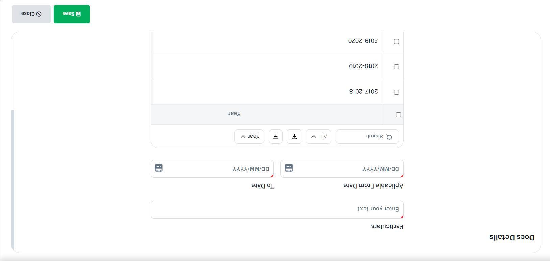550x261 pixels.
Task: Open the Year column dropdown
Action: pyautogui.click(x=249, y=137)
